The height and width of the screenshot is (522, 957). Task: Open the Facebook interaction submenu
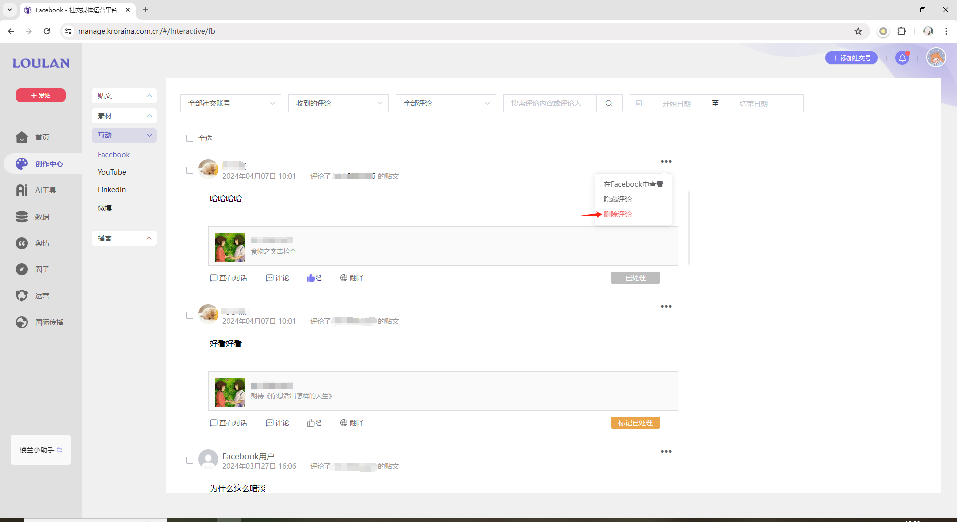(x=114, y=155)
